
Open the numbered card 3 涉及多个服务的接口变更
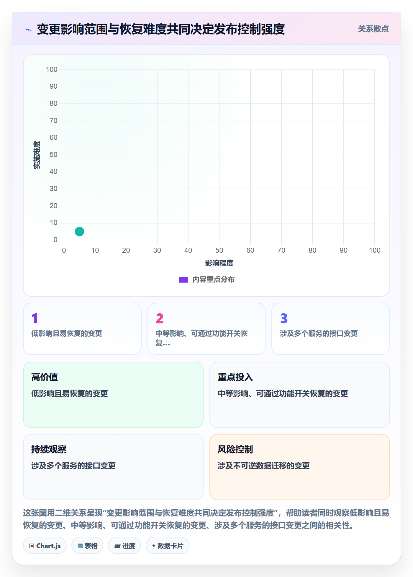331,329
